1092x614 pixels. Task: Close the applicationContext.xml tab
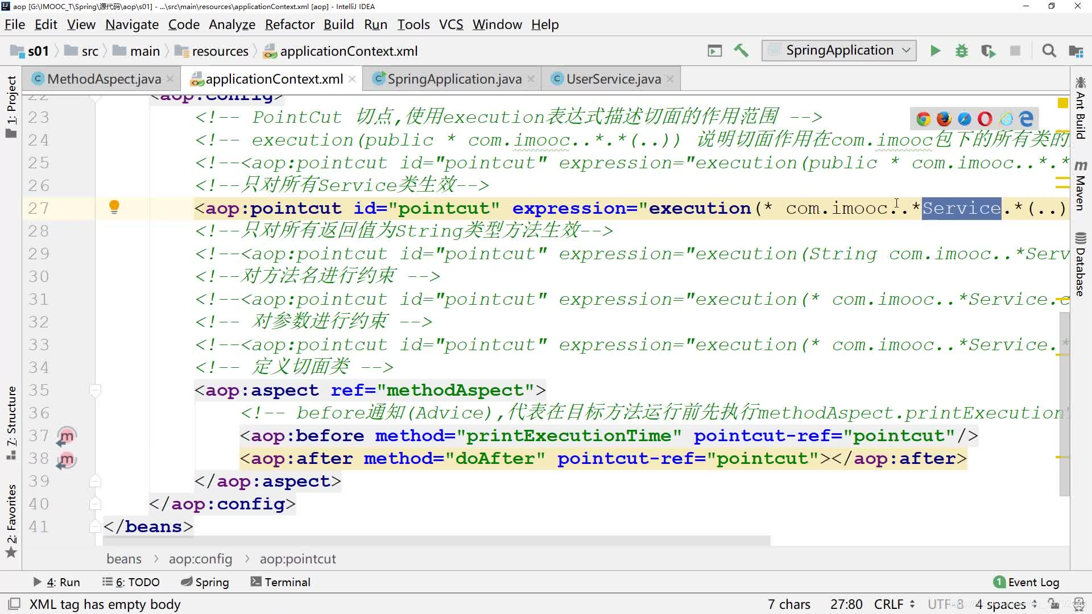point(352,79)
